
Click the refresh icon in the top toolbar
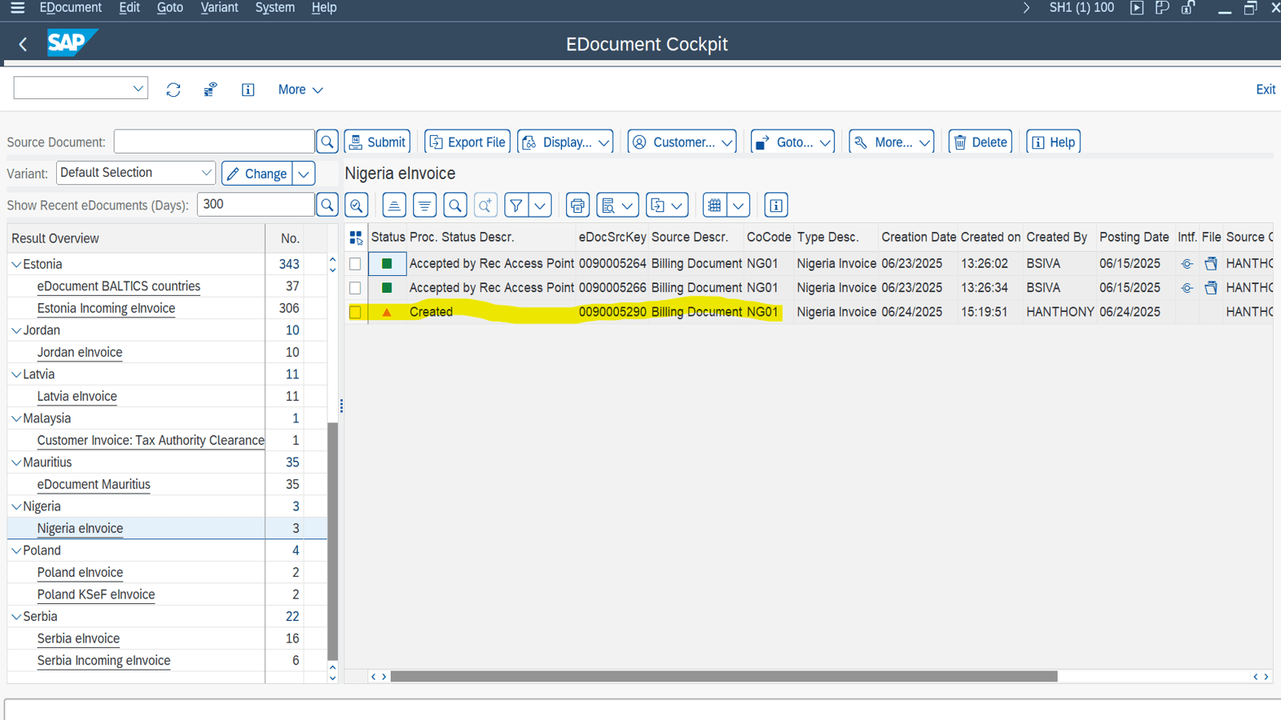click(x=173, y=90)
